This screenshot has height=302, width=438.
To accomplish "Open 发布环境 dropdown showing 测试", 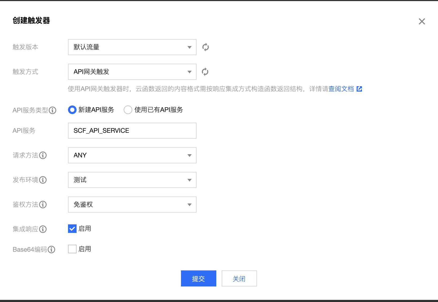I will 132,180.
